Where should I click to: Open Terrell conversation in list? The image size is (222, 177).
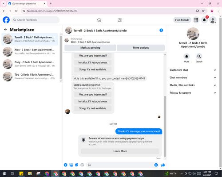coord(30,39)
